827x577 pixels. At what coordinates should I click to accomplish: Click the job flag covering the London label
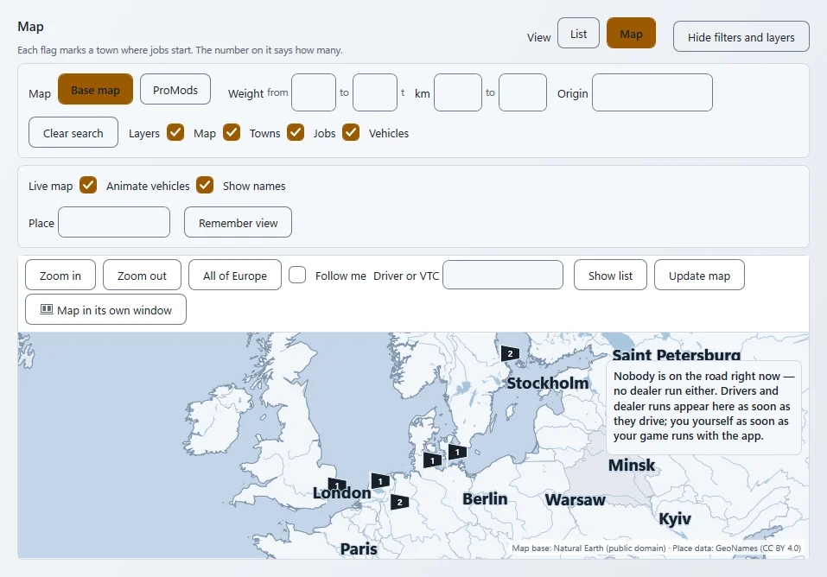(x=337, y=485)
